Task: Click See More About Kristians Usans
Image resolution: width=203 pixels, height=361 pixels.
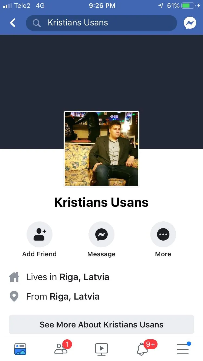Action: tap(101, 324)
